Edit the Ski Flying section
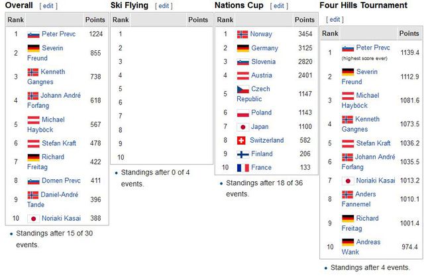 point(164,6)
